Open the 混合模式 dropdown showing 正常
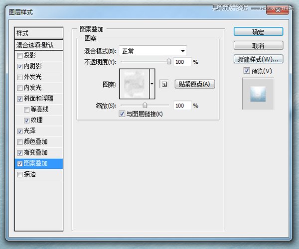299x249 pixels. tap(153, 51)
